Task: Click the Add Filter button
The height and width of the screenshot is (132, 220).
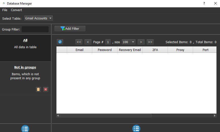Action: 70,29
